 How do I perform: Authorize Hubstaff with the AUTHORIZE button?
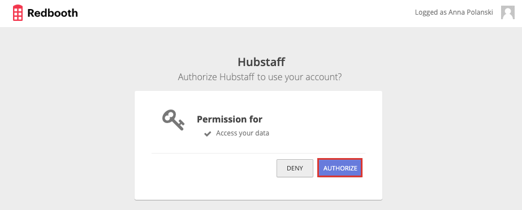(340, 168)
